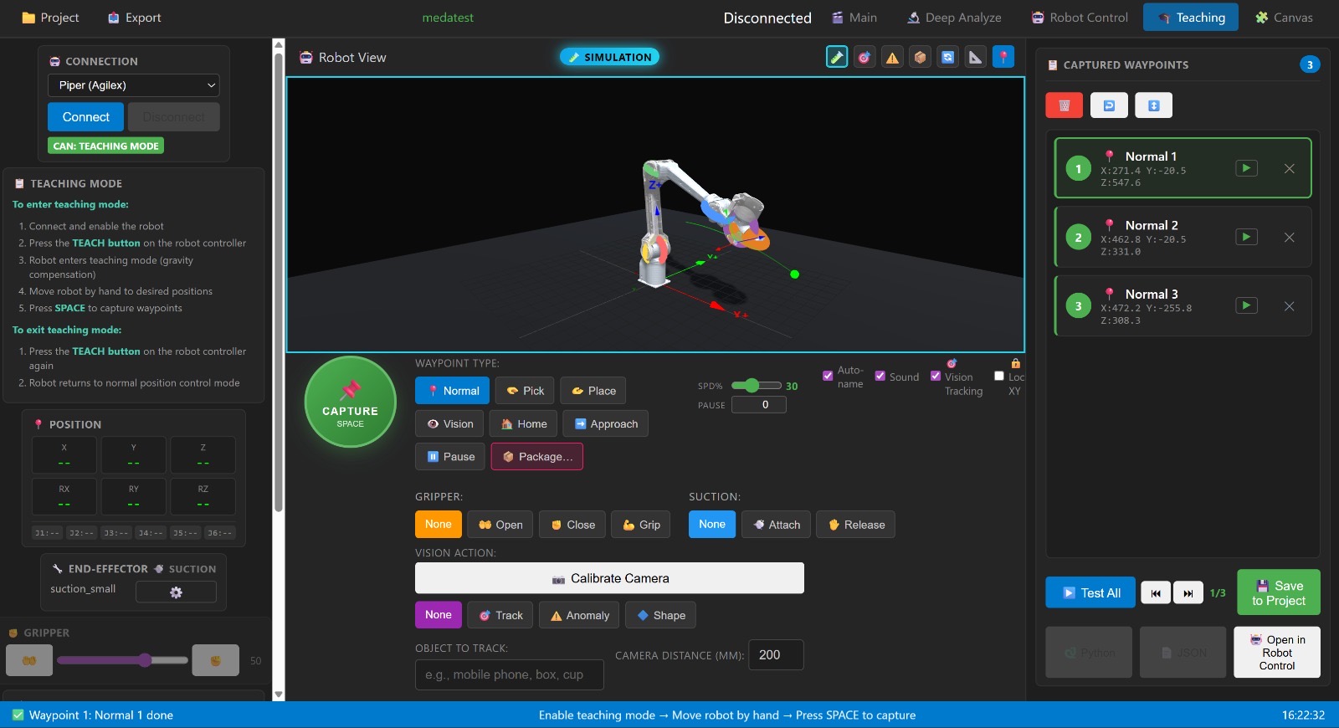This screenshot has width=1339, height=728.
Task: Switch to the Robot Control tab
Action: (x=1080, y=18)
